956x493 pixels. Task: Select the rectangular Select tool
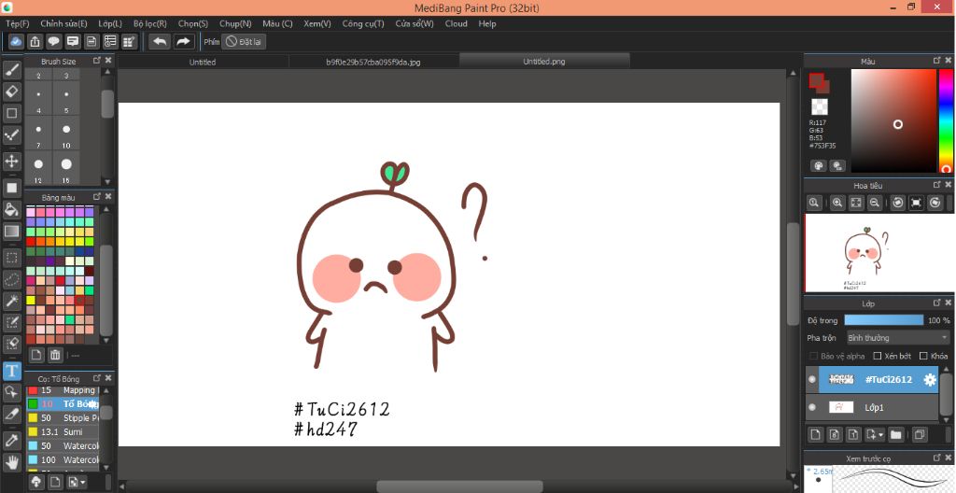coord(11,258)
